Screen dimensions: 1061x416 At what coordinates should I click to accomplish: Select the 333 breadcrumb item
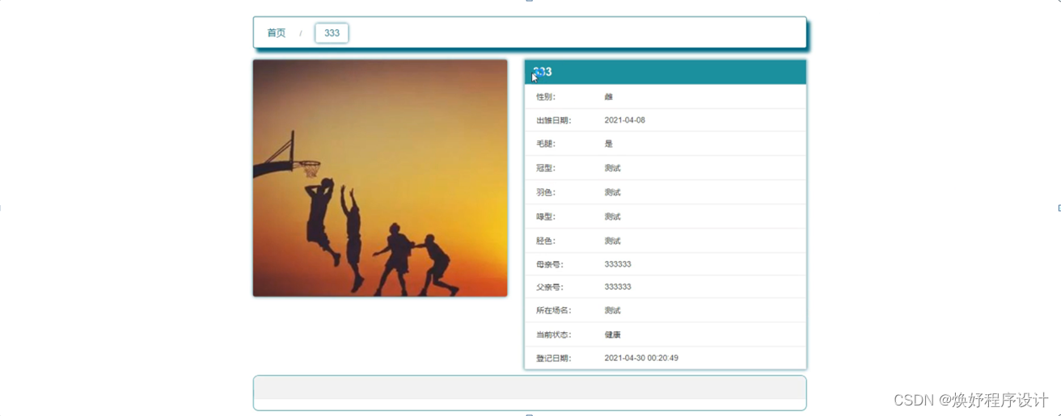(332, 33)
